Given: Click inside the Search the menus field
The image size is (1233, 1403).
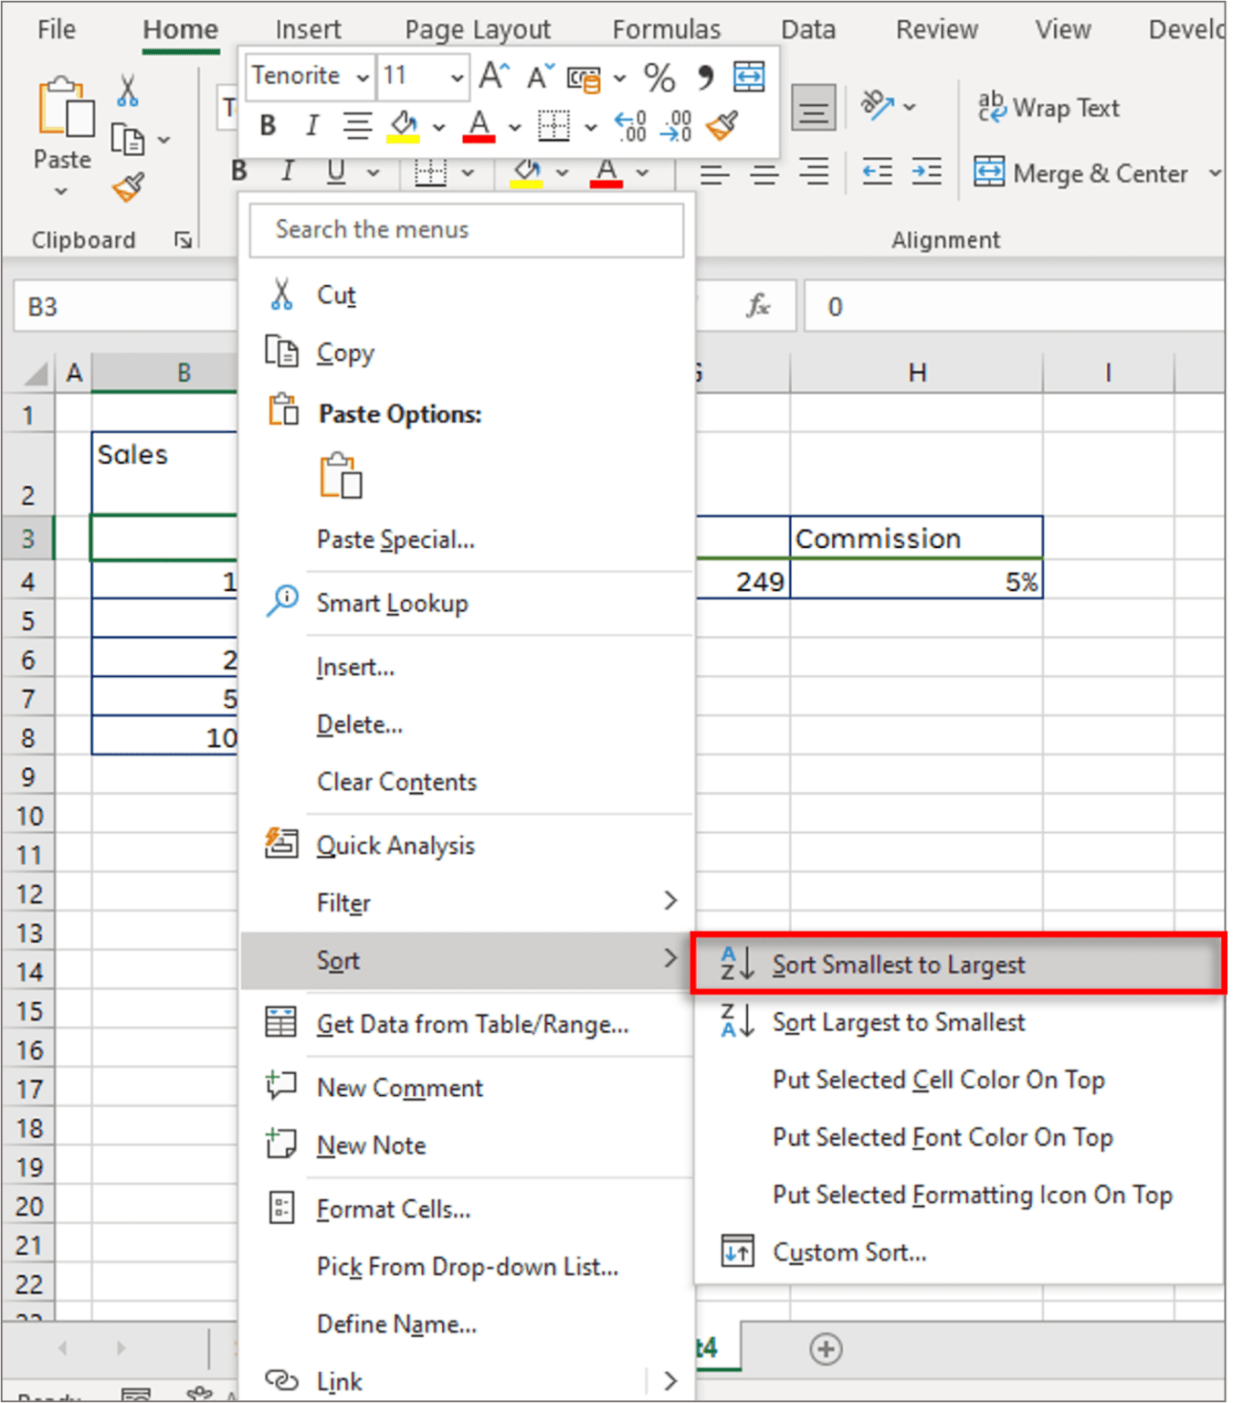Looking at the screenshot, I should [467, 230].
